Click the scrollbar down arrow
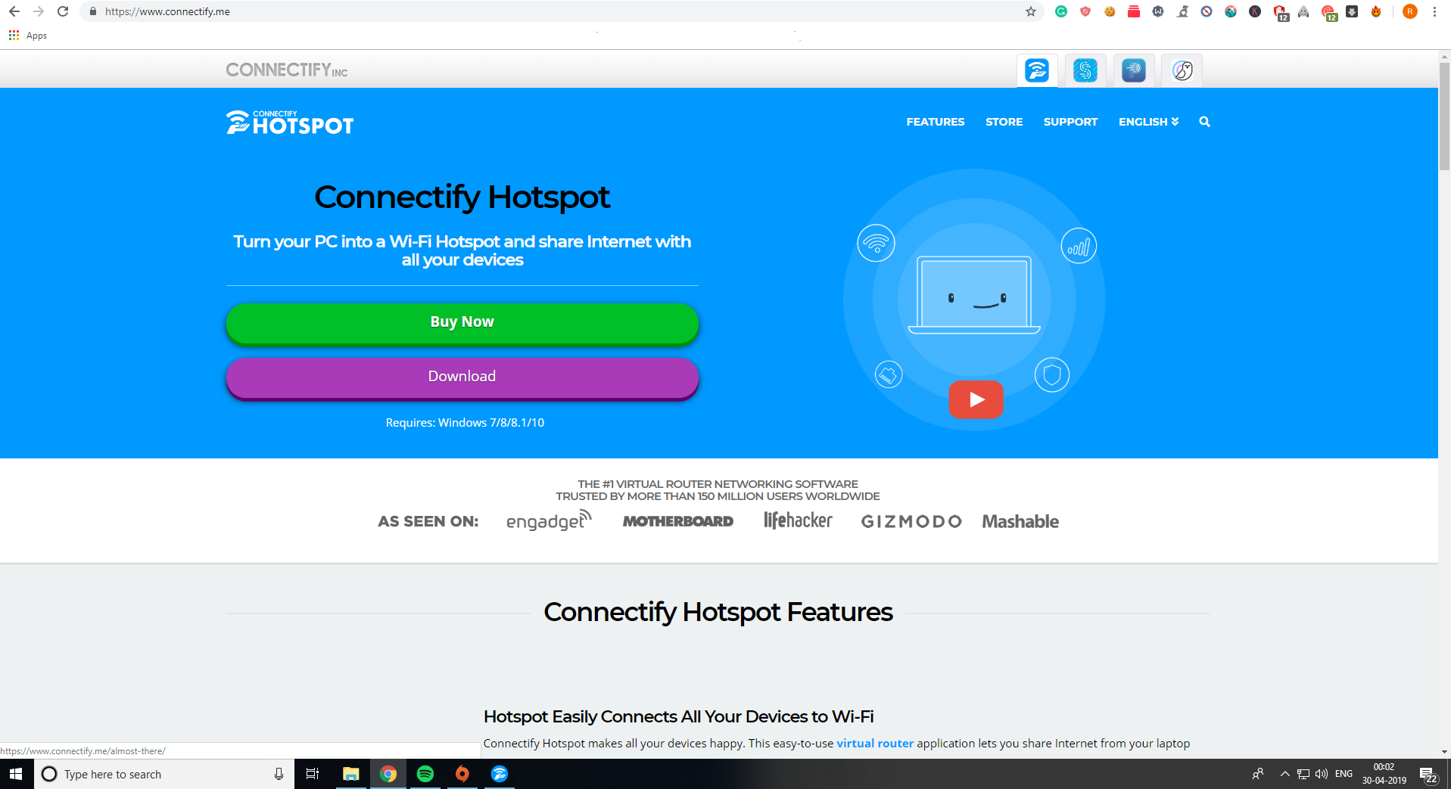Viewport: 1451px width, 789px height. [x=1444, y=752]
